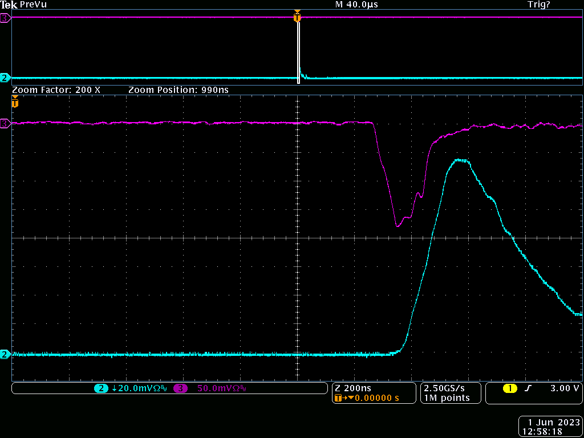
Task: Click the Zoom Factor 200 X label
Action: click(56, 90)
